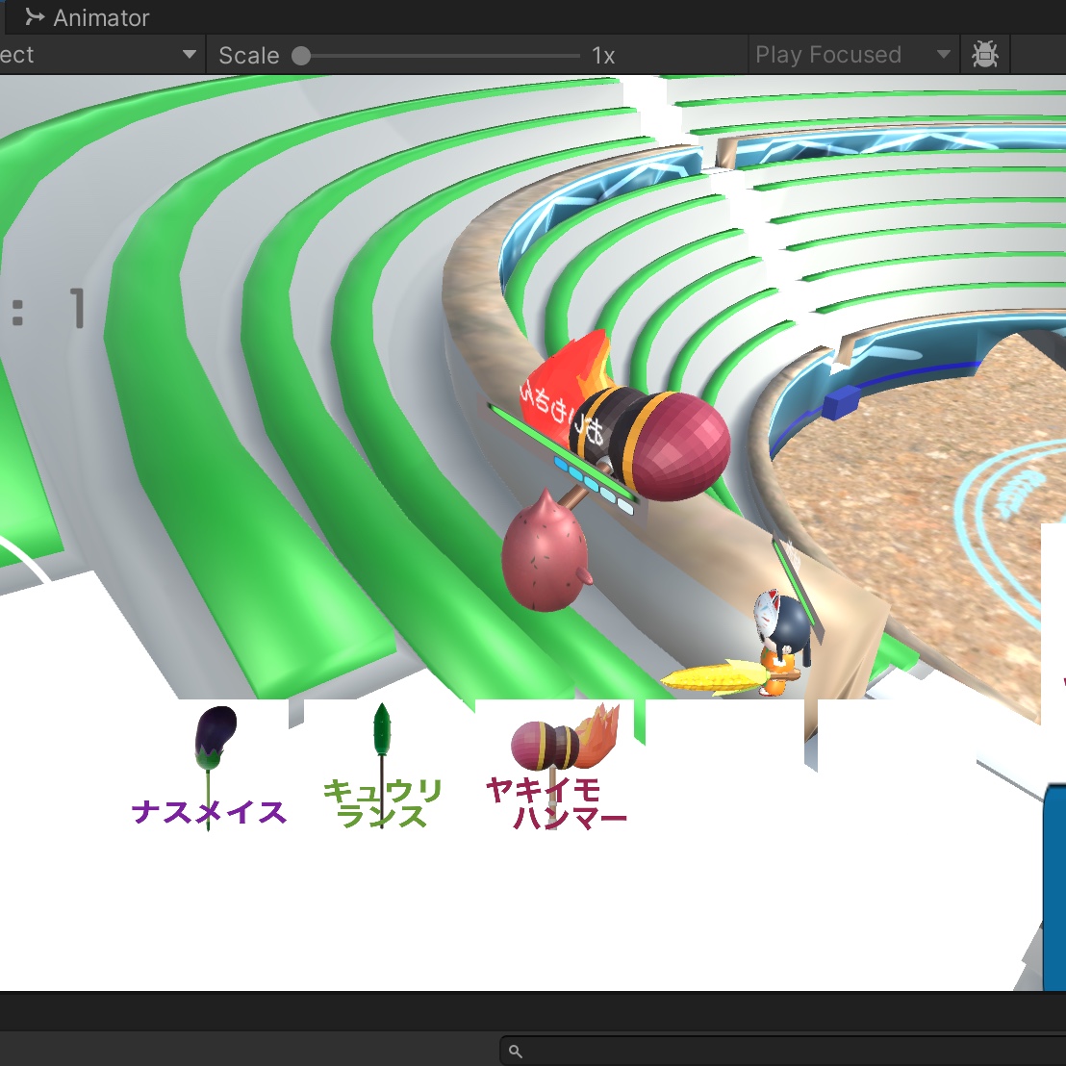
Task: Select the eggplant mace weapon icon
Action: pyautogui.click(x=216, y=739)
